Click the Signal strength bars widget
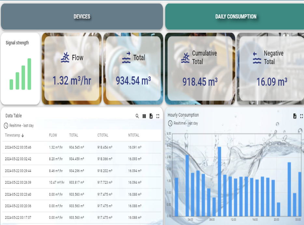Viewport: 304px width, 225px height. pyautogui.click(x=21, y=74)
